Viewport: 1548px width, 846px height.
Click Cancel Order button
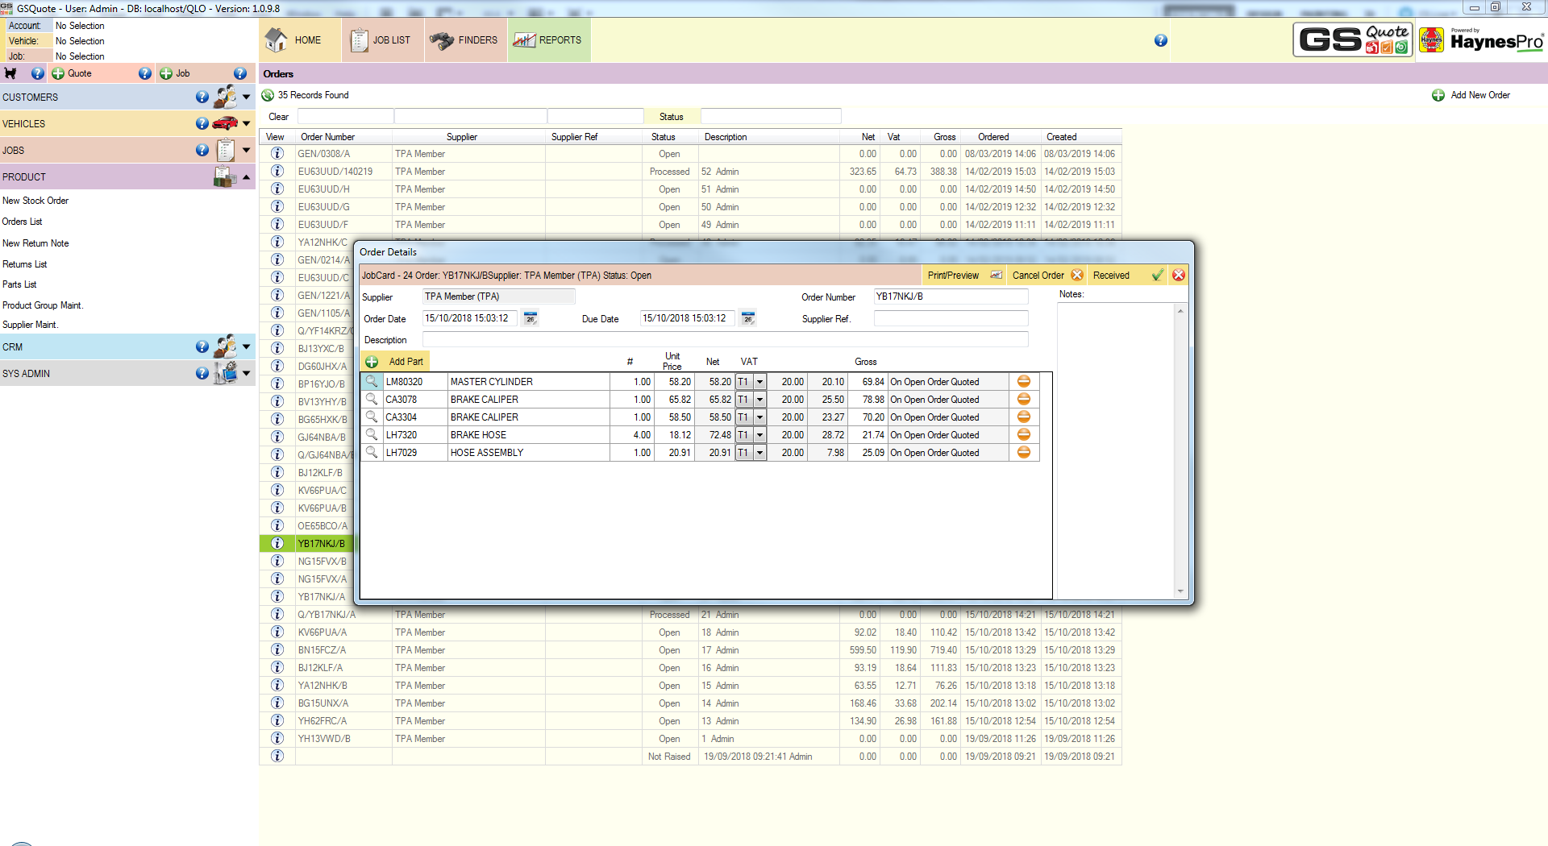click(1047, 276)
